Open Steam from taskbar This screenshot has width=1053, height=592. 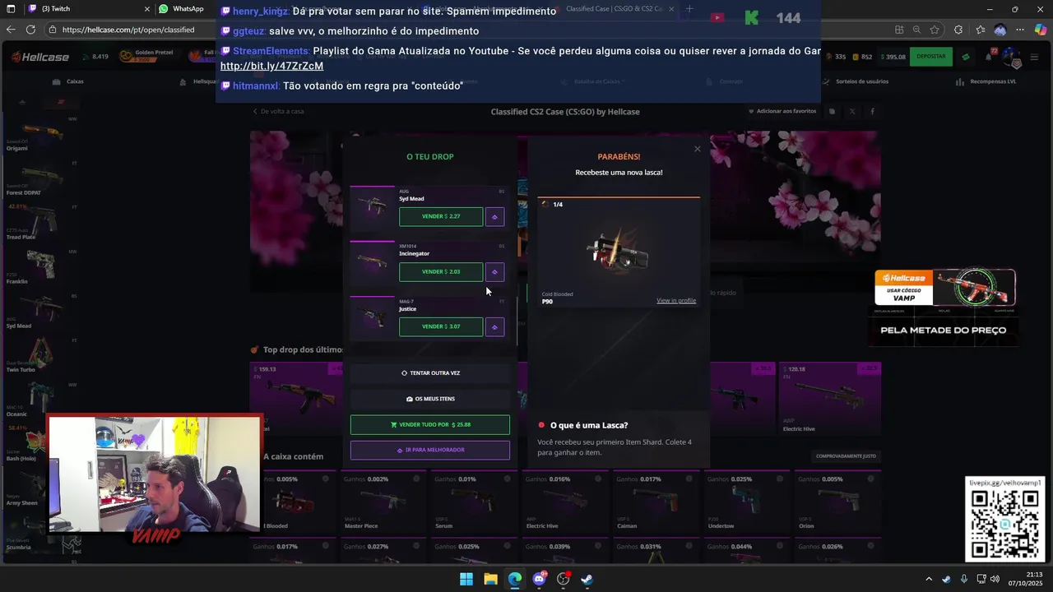pos(587,579)
